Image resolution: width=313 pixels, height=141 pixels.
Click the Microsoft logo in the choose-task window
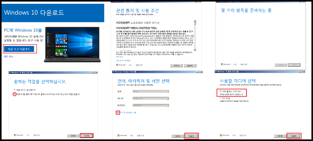tap(18, 135)
